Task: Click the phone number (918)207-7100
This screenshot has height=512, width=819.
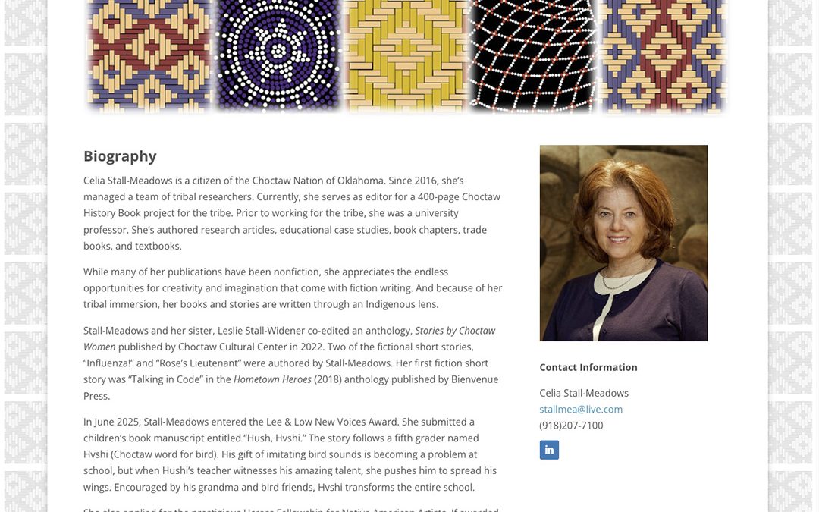Action: [571, 426]
